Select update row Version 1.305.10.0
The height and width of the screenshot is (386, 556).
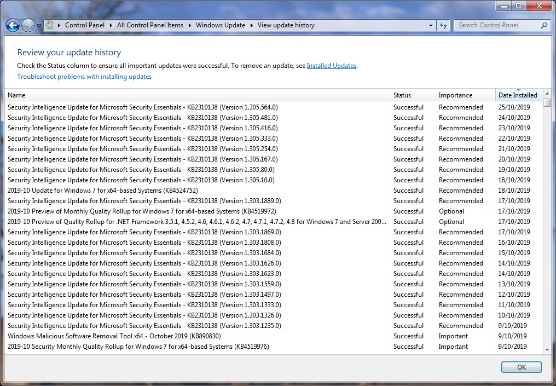tap(273, 180)
